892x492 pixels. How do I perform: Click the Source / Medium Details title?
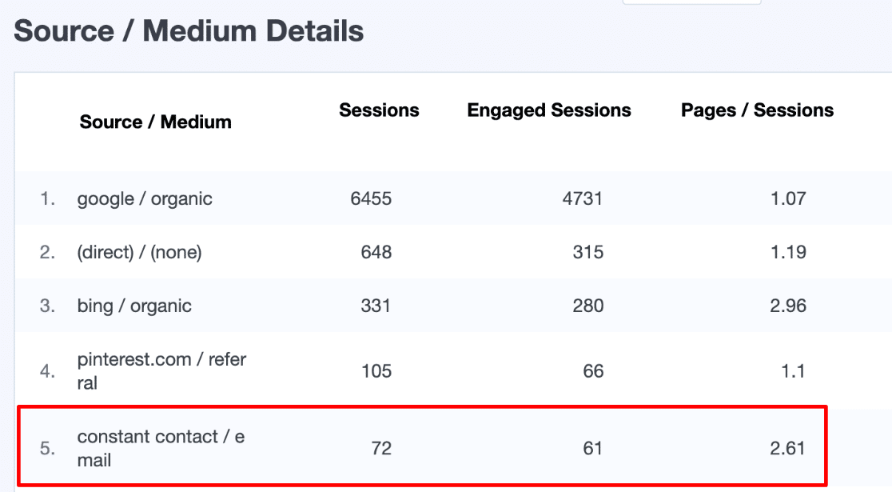(189, 30)
